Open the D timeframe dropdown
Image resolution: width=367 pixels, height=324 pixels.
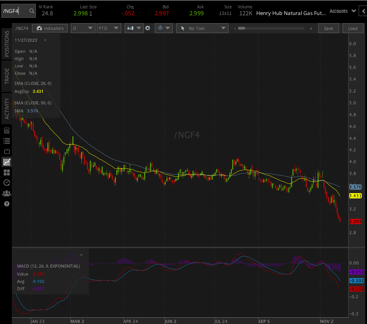pos(83,28)
